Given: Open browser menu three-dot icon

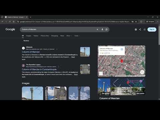Looking at the screenshot, I should click(158, 22).
